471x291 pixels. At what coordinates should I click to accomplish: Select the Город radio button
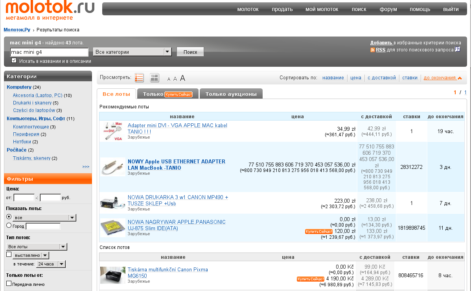9,225
